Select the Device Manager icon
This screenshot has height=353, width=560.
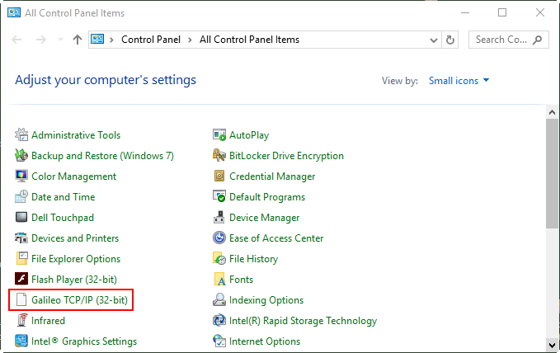click(x=219, y=218)
